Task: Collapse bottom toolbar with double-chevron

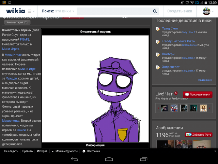Action: (x=215, y=151)
